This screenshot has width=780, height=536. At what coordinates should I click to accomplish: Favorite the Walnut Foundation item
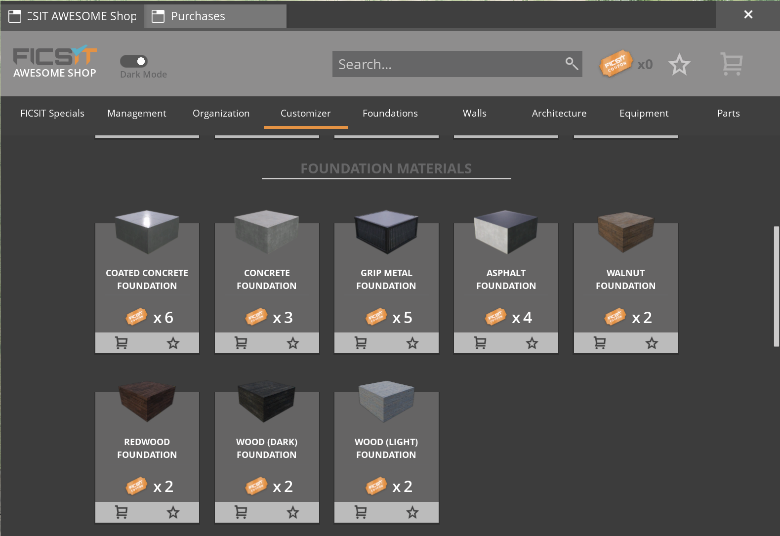[652, 343]
